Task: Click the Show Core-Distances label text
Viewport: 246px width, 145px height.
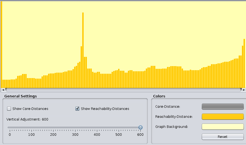Action: pyautogui.click(x=30, y=109)
